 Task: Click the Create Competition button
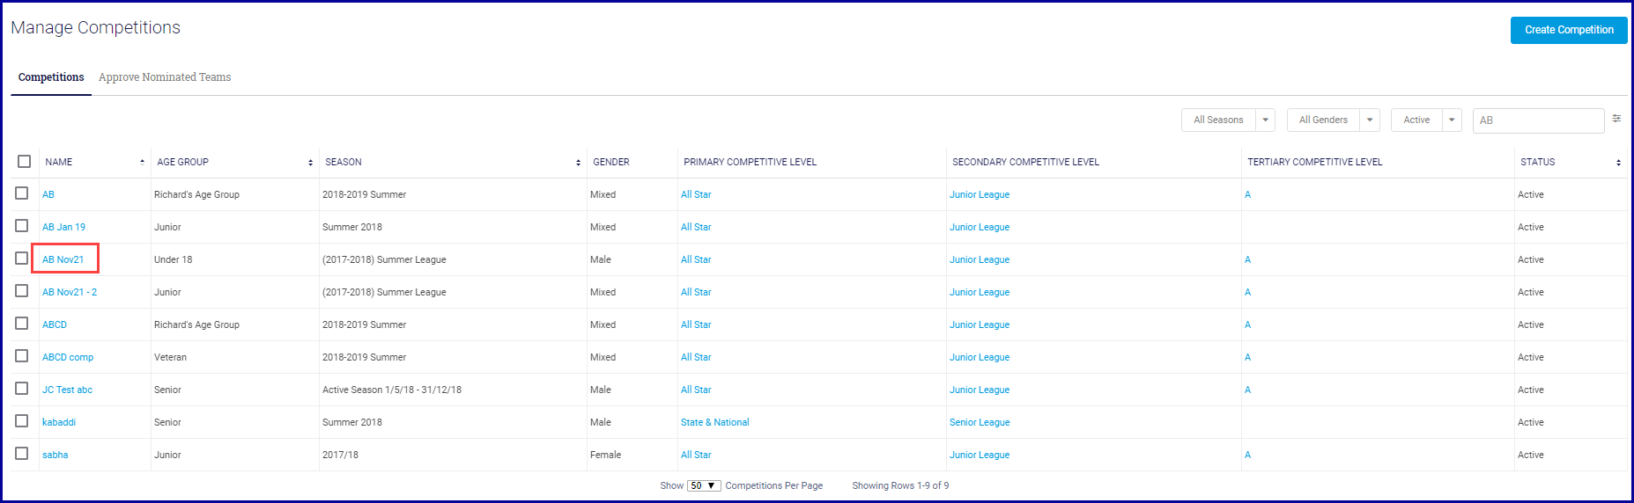point(1569,30)
